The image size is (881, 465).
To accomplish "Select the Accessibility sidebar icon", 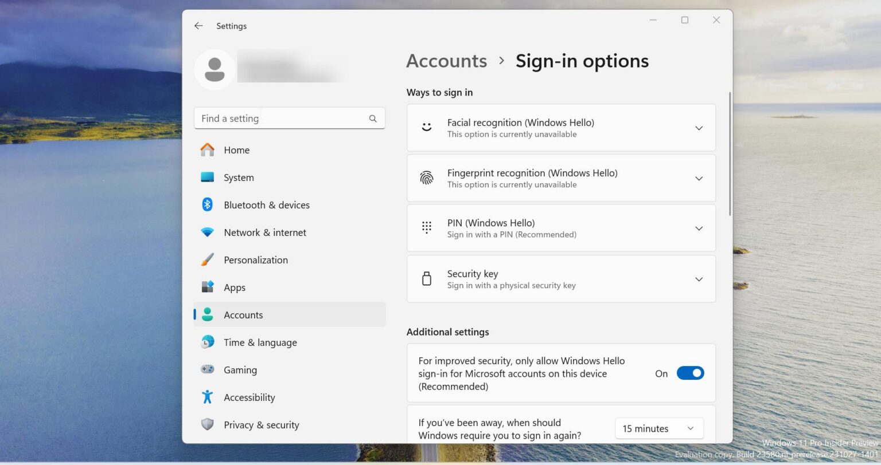I will point(206,397).
